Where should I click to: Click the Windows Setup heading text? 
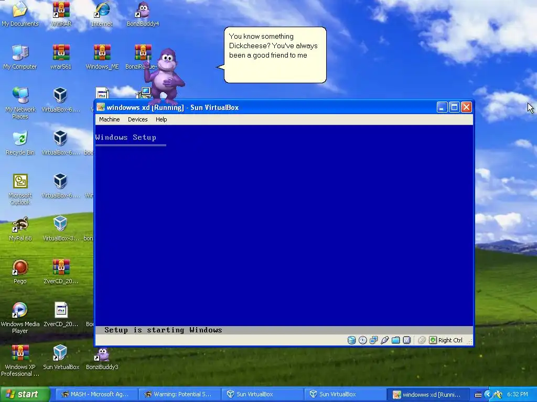tap(126, 138)
